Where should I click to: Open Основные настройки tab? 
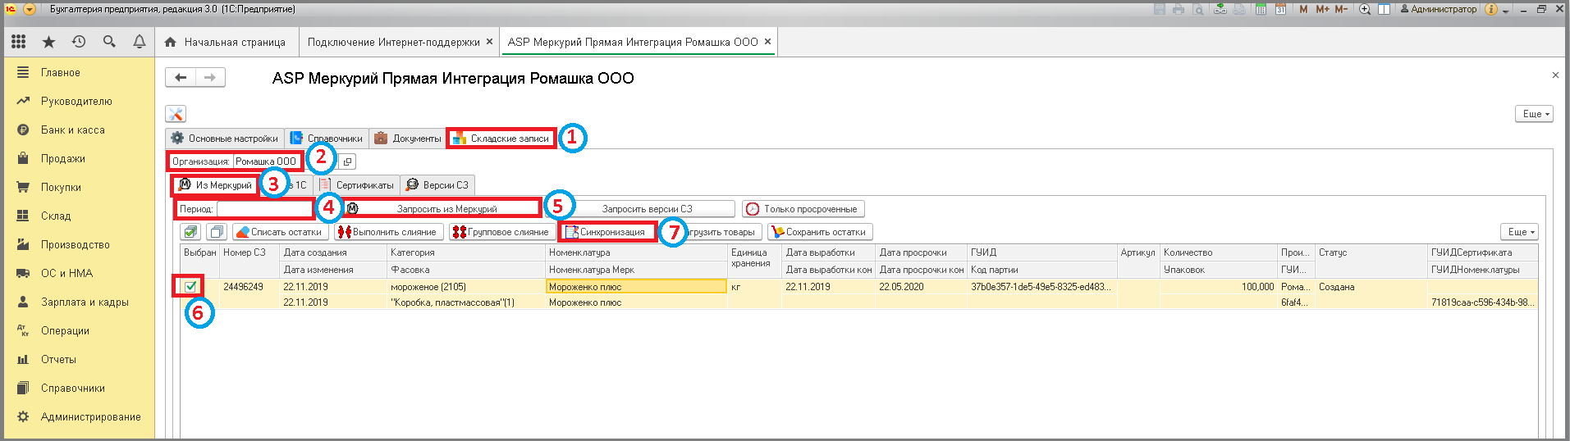pyautogui.click(x=225, y=138)
